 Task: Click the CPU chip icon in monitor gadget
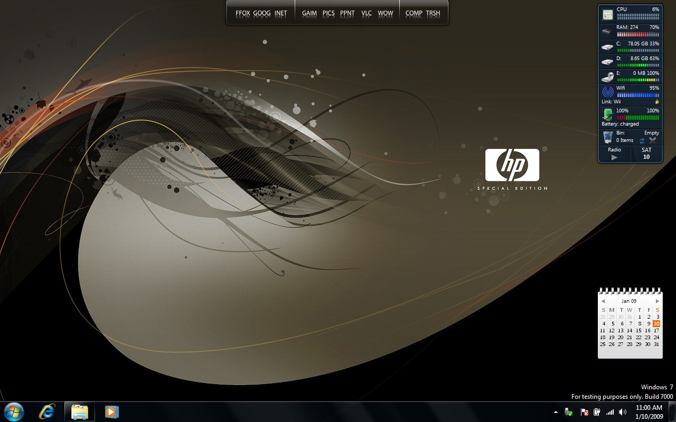[608, 15]
